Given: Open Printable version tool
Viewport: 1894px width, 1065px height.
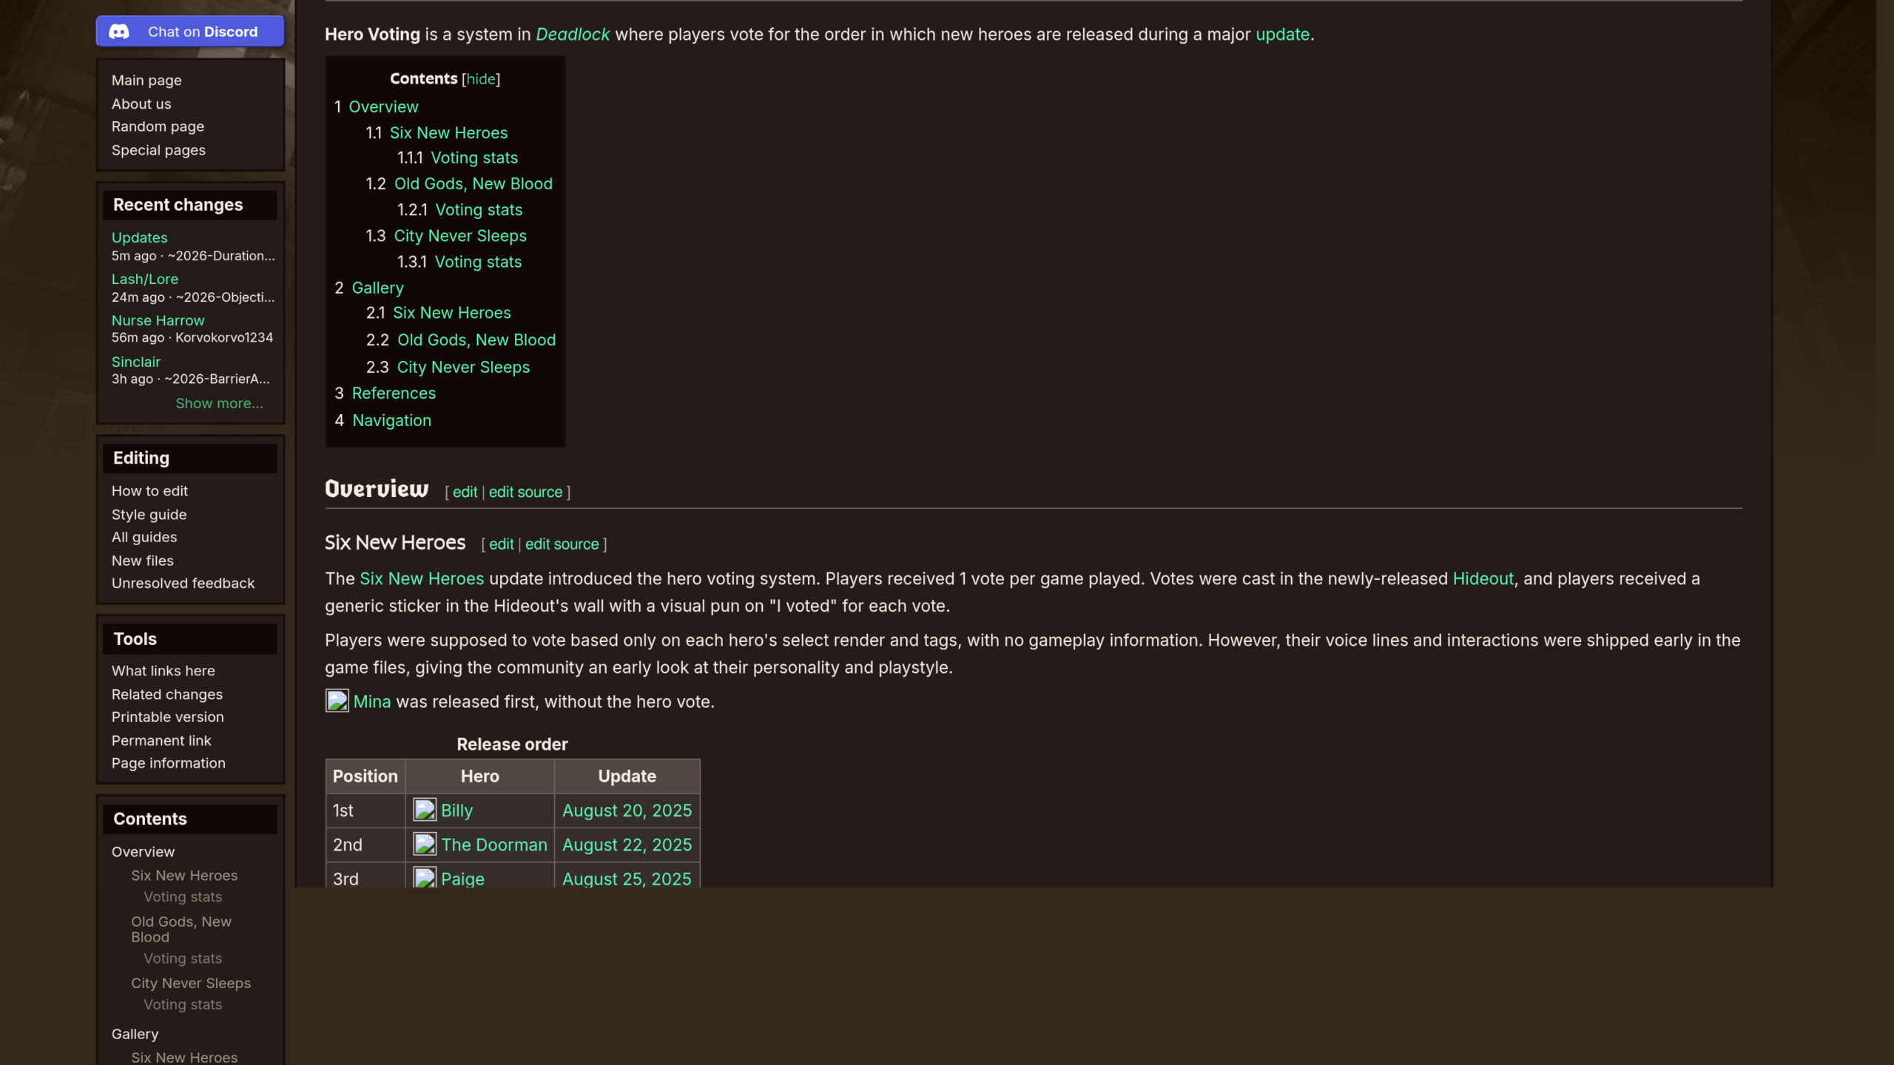Looking at the screenshot, I should coord(167,717).
